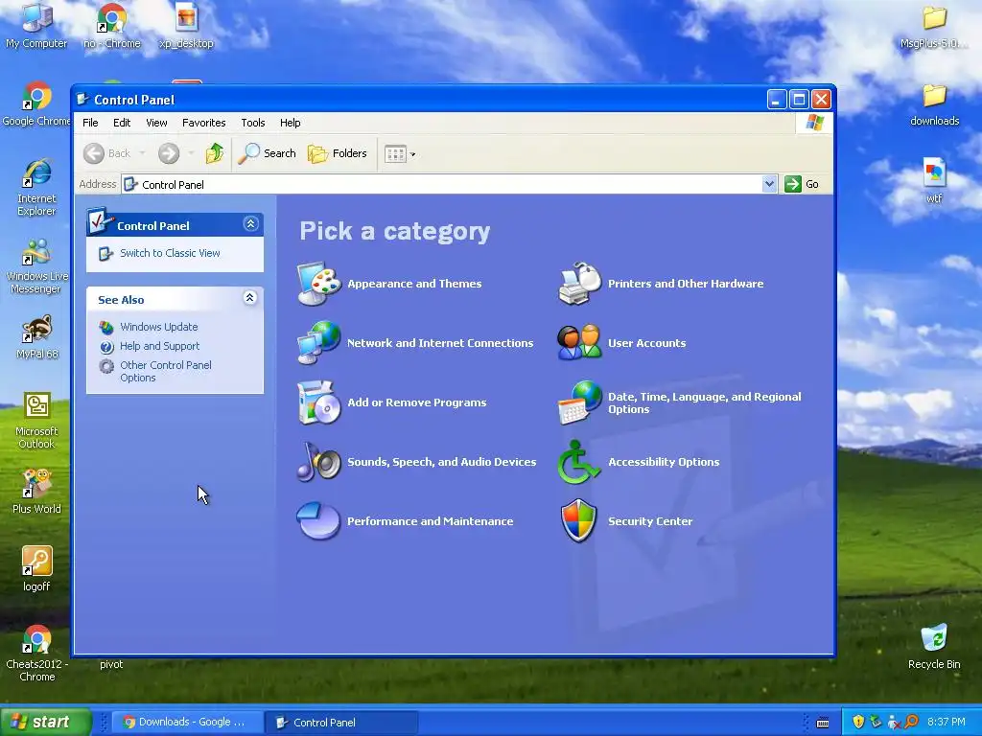Screen dimensions: 982x736
Task: Click the 8:37 PM clock
Action: [x=947, y=722]
